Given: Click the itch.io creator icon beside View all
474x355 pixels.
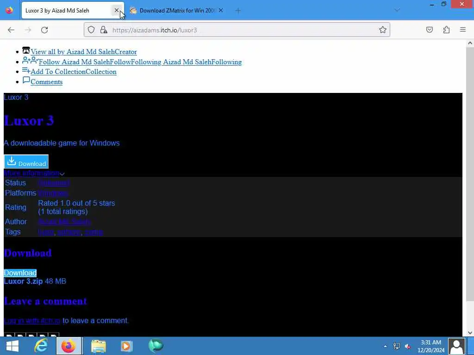Looking at the screenshot, I should (26, 50).
